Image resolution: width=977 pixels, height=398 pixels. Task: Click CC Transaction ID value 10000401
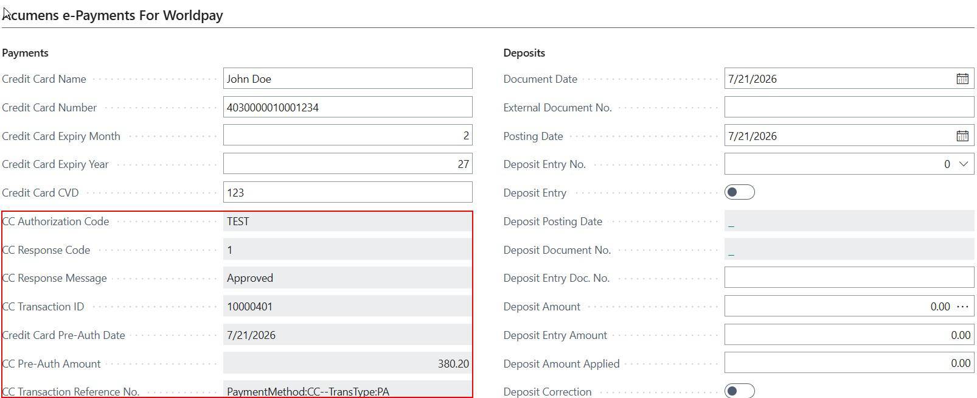(347, 306)
